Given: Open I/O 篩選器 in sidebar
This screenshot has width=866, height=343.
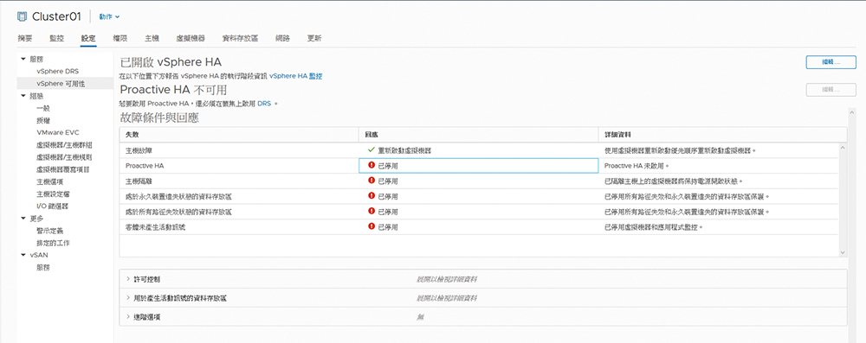Looking at the screenshot, I should (53, 206).
